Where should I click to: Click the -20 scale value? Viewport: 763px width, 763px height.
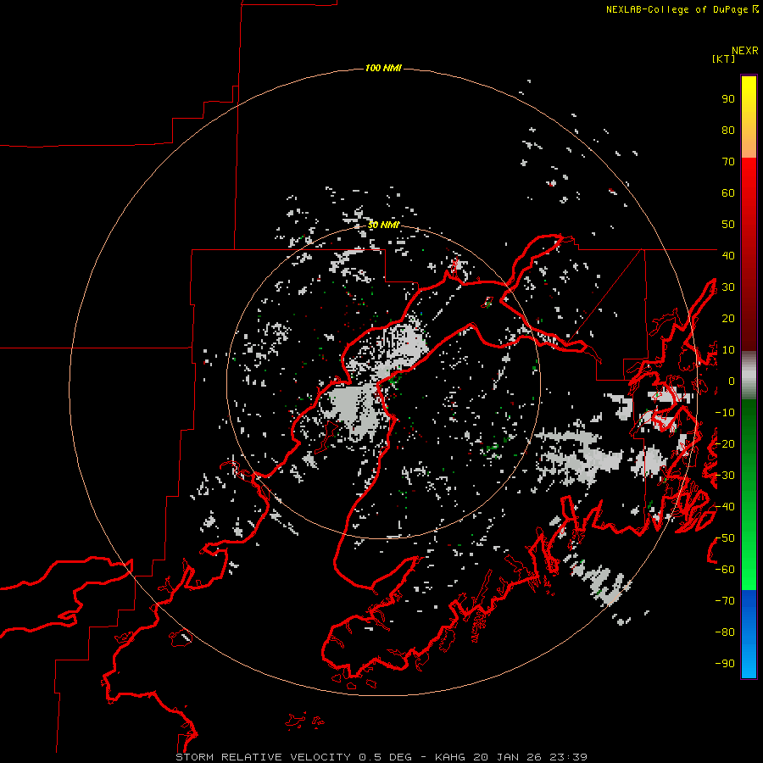725,443
